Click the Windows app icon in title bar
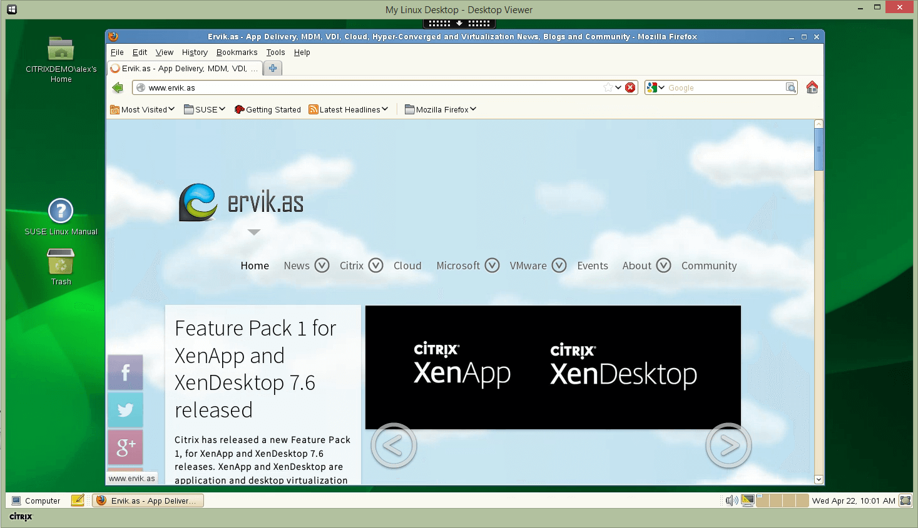This screenshot has height=528, width=918. click(x=12, y=9)
